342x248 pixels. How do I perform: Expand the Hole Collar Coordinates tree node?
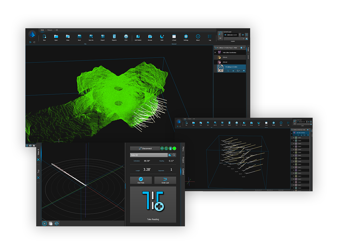pos(215,52)
